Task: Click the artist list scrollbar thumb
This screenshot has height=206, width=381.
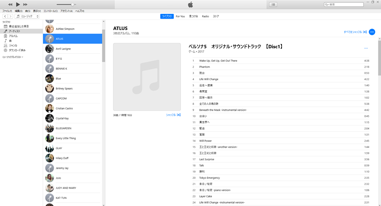Action: click(103, 46)
